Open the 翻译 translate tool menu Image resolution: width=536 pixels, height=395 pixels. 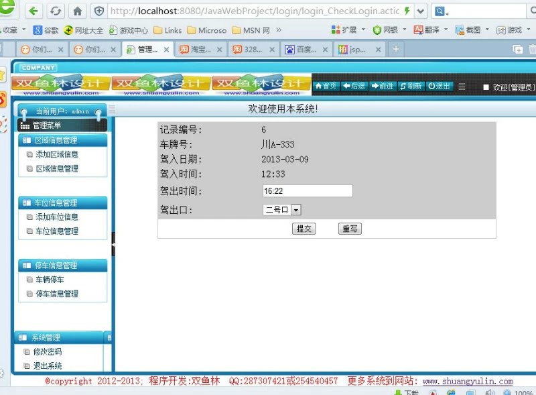(x=430, y=30)
